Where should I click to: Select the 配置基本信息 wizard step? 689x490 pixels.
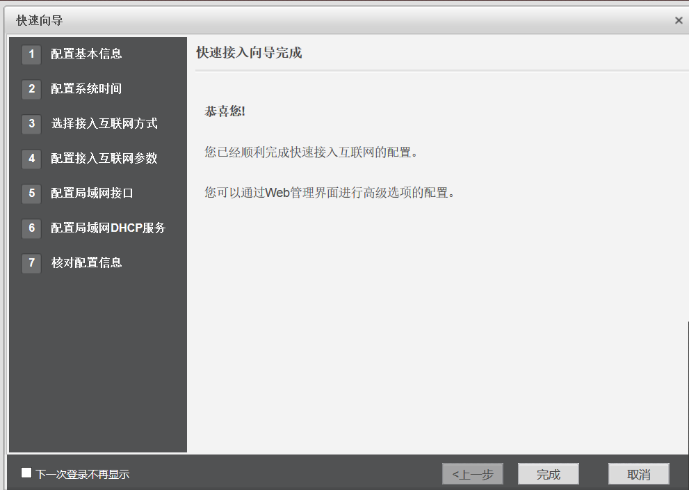[85, 54]
